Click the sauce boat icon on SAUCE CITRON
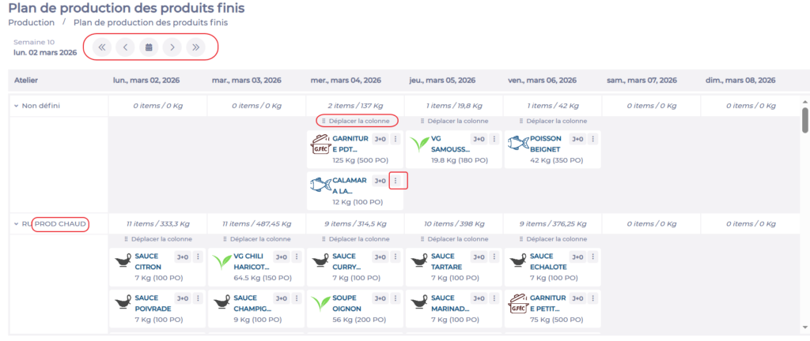810x341 pixels. click(x=123, y=261)
